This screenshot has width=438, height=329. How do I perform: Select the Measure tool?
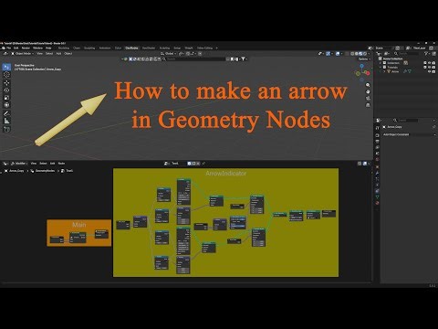[x=6, y=122]
